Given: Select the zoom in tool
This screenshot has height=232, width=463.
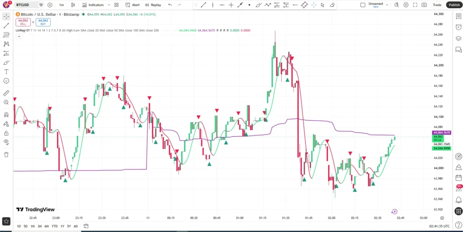Looking at the screenshot, I should tap(6, 102).
